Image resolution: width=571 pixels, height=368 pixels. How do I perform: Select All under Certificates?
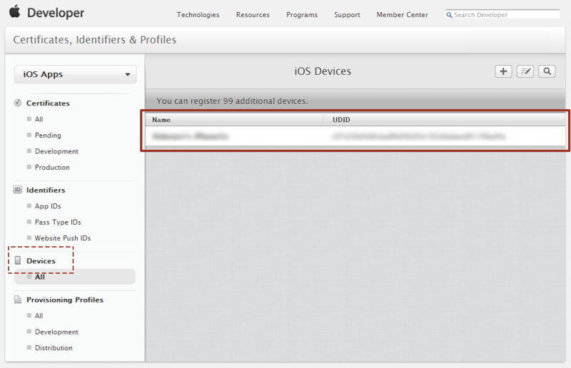tap(39, 119)
